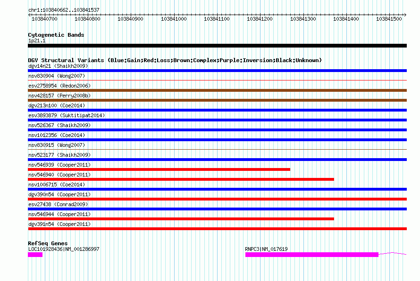The image size is (420, 281).
Task: Click the blue nsv1012356 gain bar
Action: pyautogui.click(x=217, y=140)
